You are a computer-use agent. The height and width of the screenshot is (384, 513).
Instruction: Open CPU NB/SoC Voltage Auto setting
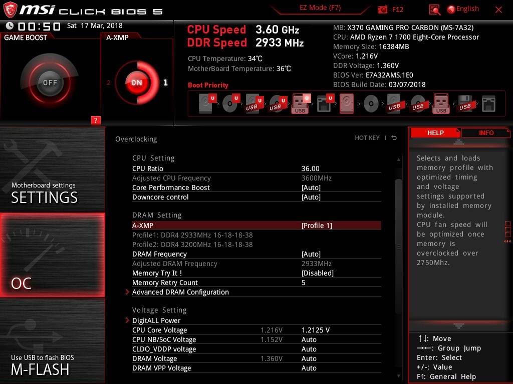(x=256, y=339)
